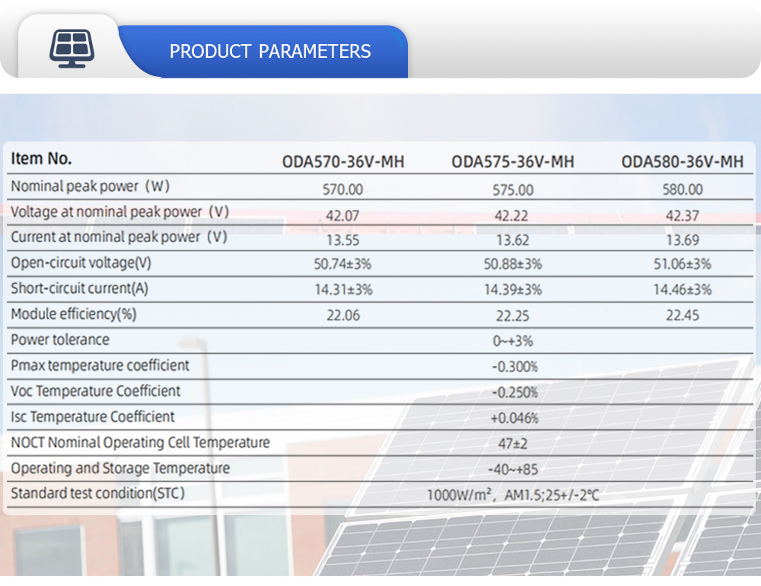Select the 50.74±3% cell
The image size is (761, 586).
[342, 264]
